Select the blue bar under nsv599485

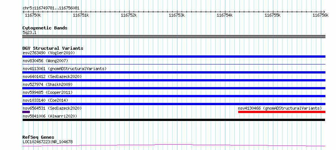(174, 96)
